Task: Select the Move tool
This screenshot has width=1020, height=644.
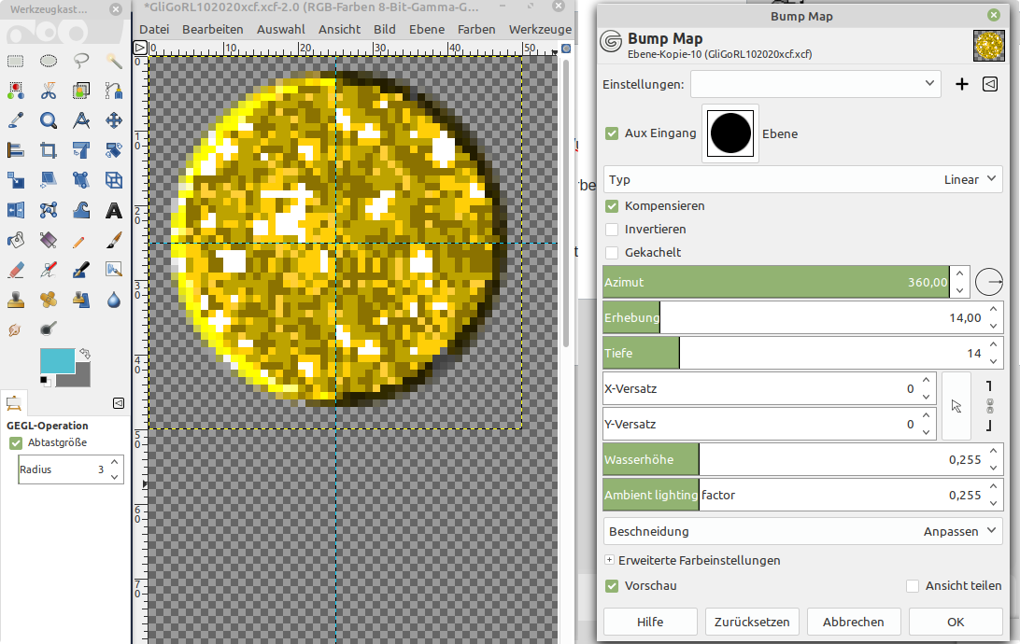Action: point(114,120)
